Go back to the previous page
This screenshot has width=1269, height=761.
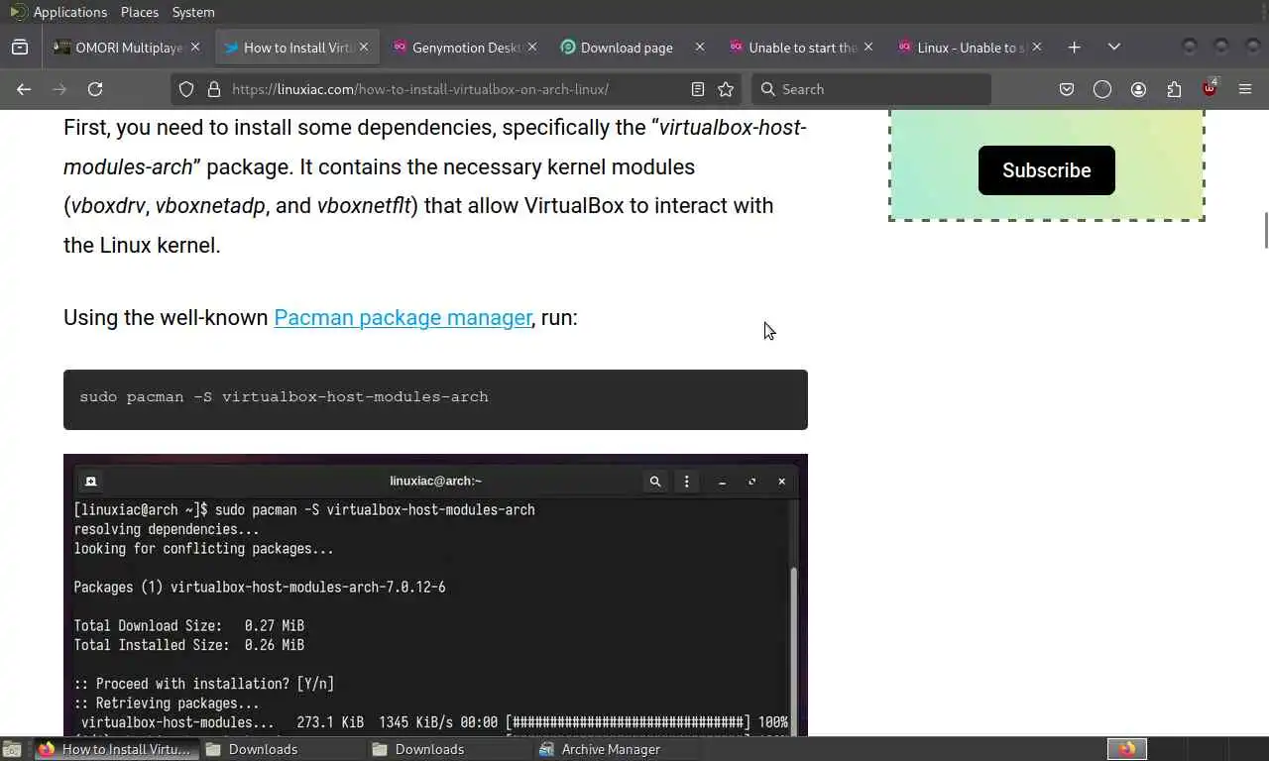point(24,89)
